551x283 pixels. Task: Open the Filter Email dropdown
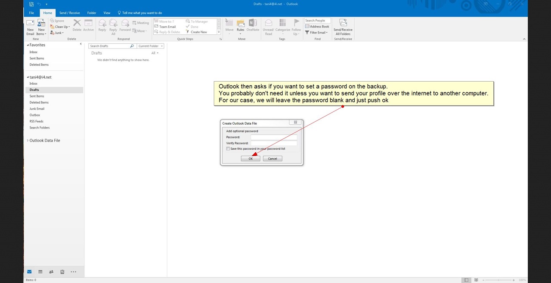pos(316,33)
